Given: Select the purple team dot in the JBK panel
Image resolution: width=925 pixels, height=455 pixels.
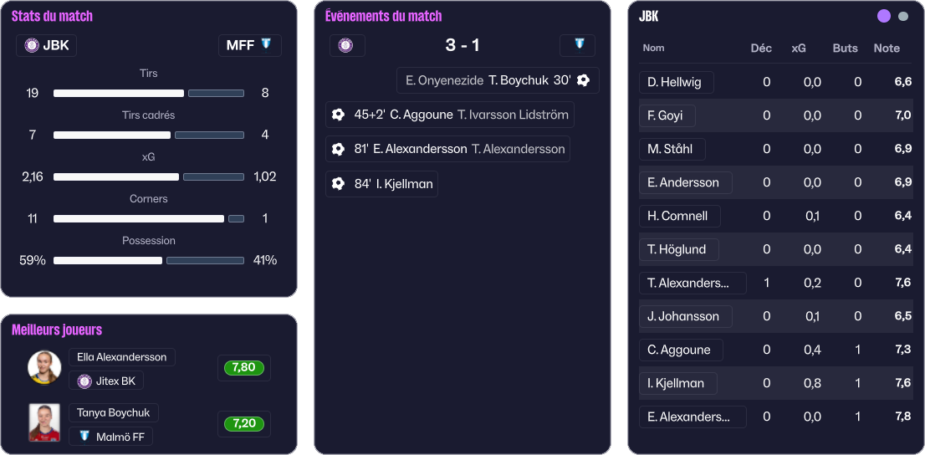Looking at the screenshot, I should click(x=884, y=16).
